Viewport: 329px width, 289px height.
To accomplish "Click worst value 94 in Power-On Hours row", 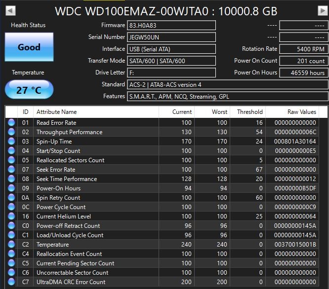I will click(223, 188).
